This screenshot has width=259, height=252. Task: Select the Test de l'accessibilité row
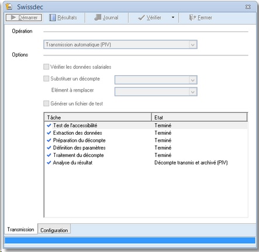point(146,125)
